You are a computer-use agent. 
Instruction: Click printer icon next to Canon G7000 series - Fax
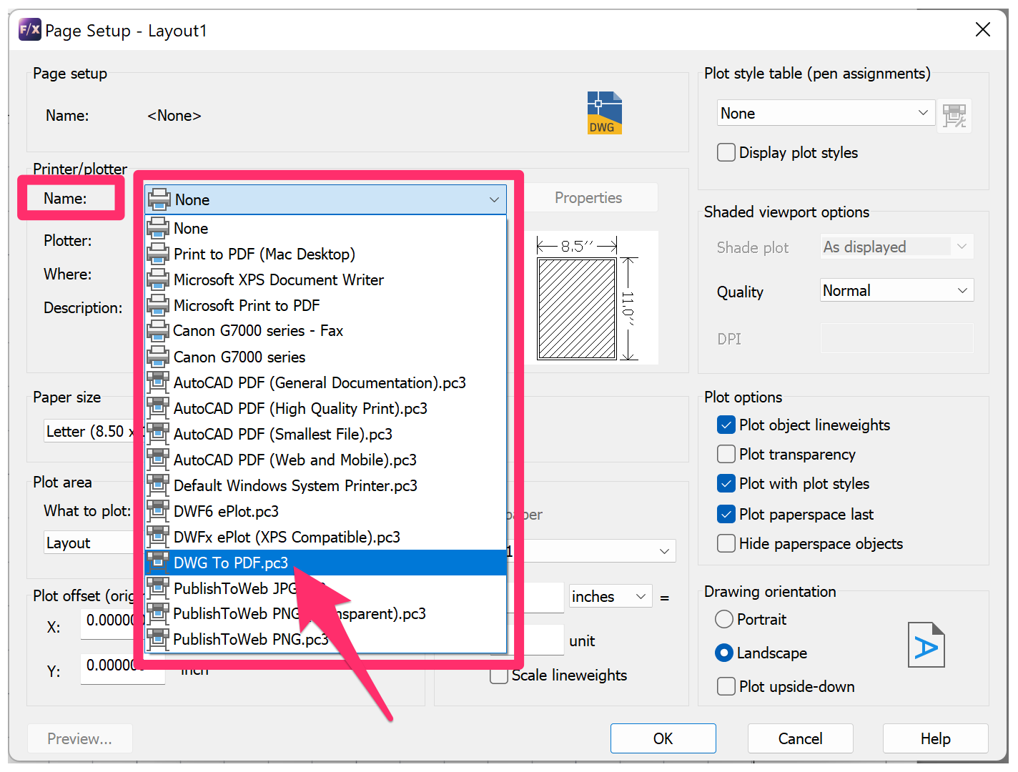click(158, 331)
